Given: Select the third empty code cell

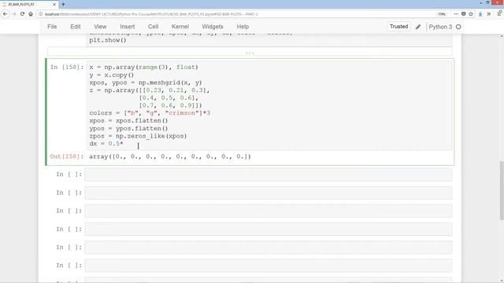Looking at the screenshot, I should (268, 211).
